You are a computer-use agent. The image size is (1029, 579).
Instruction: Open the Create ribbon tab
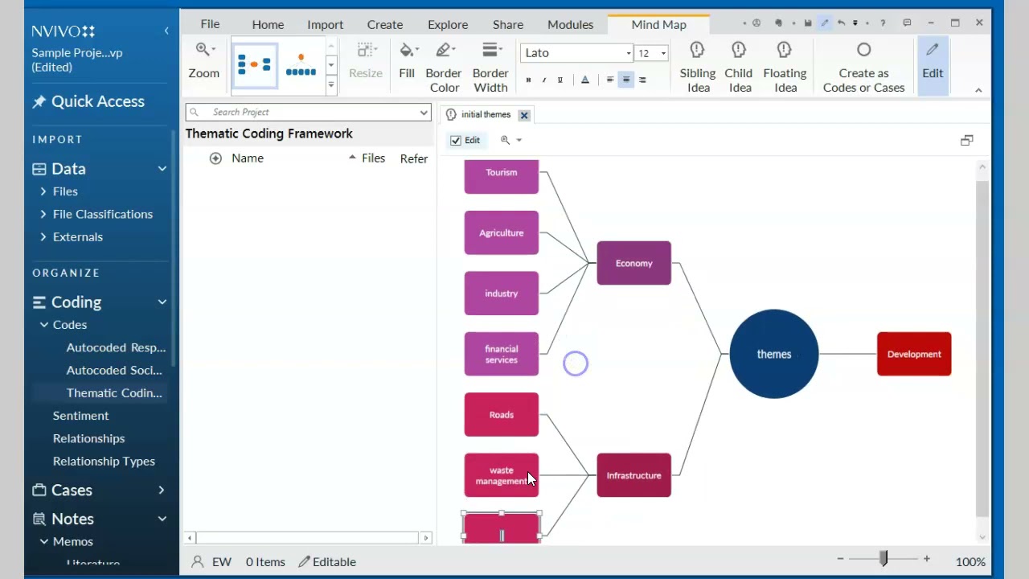click(x=385, y=25)
